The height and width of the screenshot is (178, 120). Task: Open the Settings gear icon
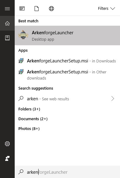click(7, 144)
